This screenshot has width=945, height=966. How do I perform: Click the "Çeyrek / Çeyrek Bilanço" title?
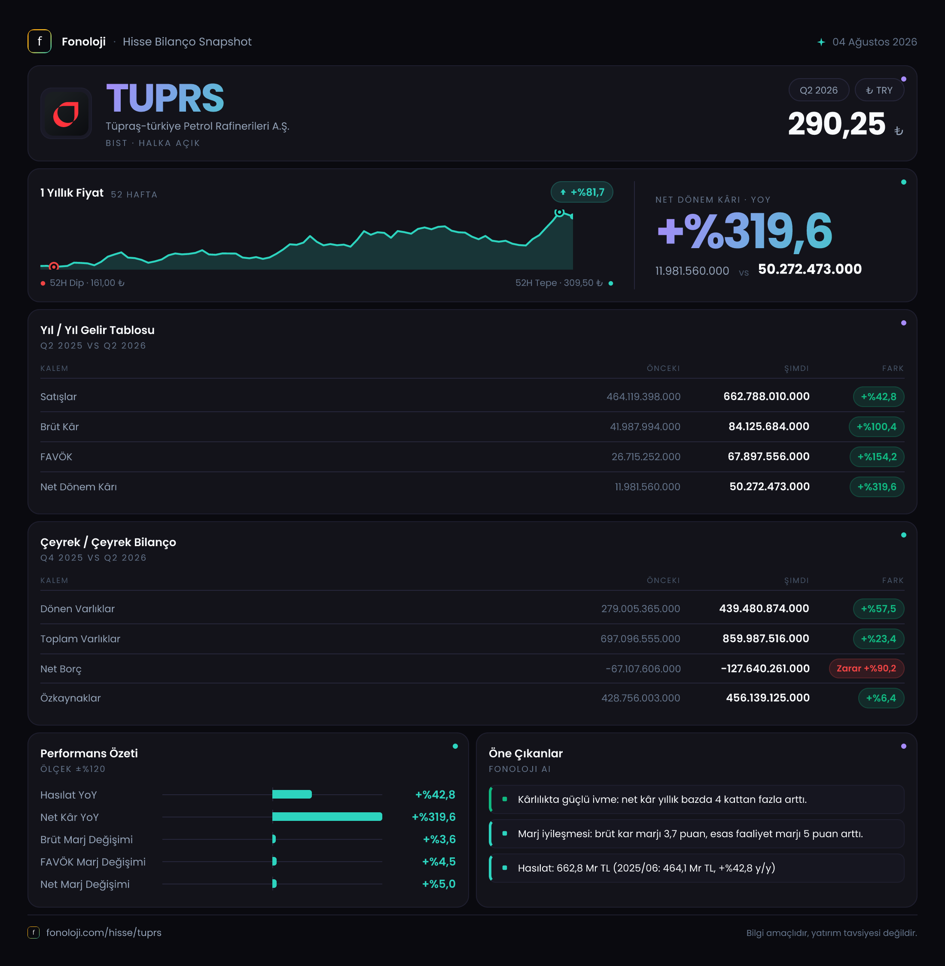click(x=108, y=542)
